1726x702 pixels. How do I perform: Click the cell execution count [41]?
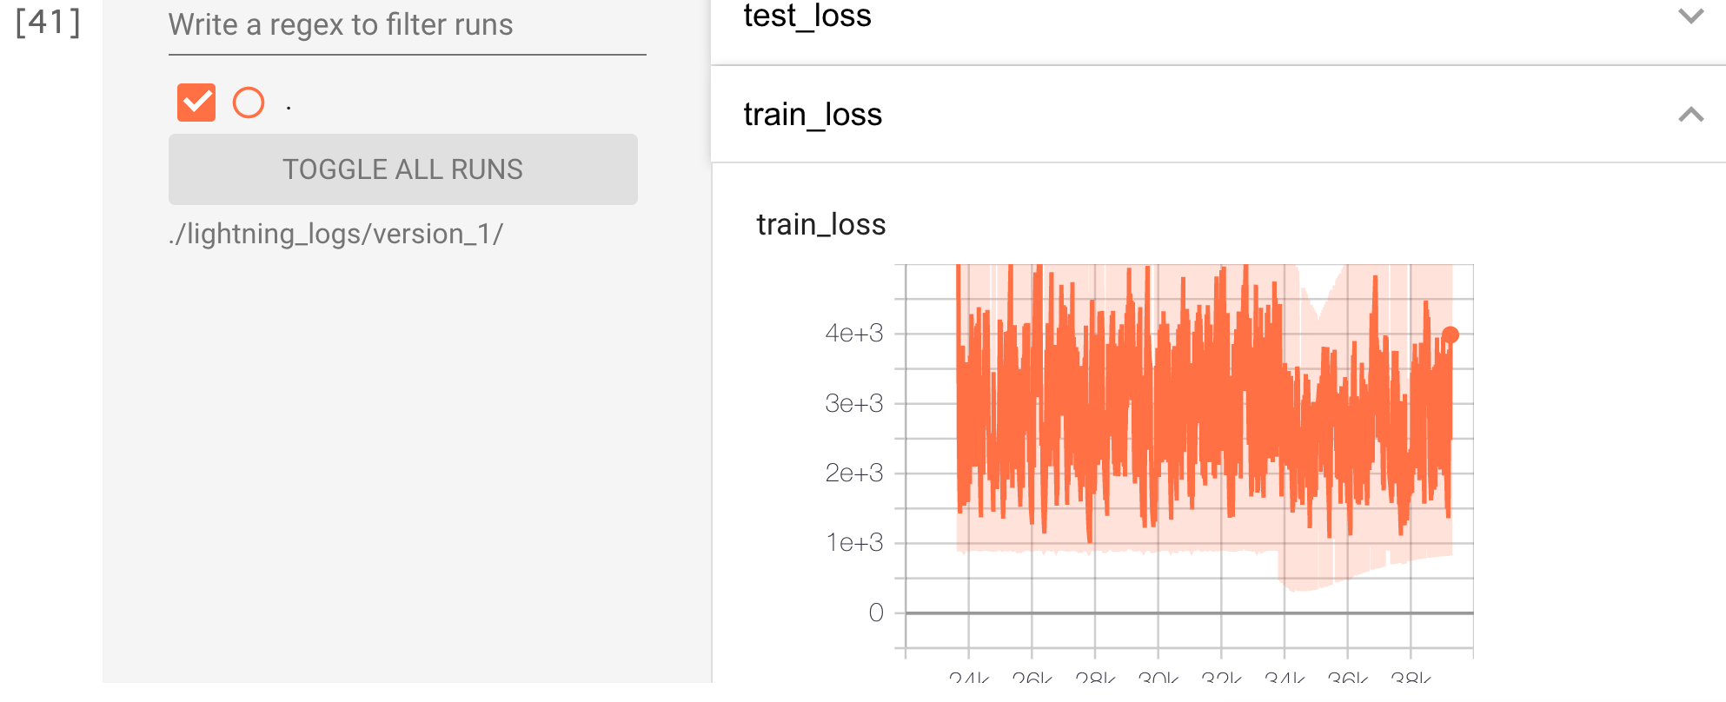(x=49, y=23)
